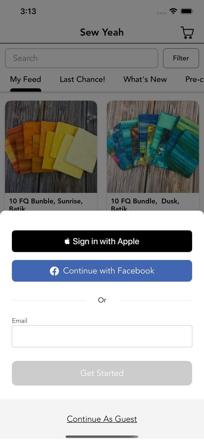Check the Wi-Fi status icon
Image resolution: width=204 pixels, height=442 pixels.
coord(173,11)
